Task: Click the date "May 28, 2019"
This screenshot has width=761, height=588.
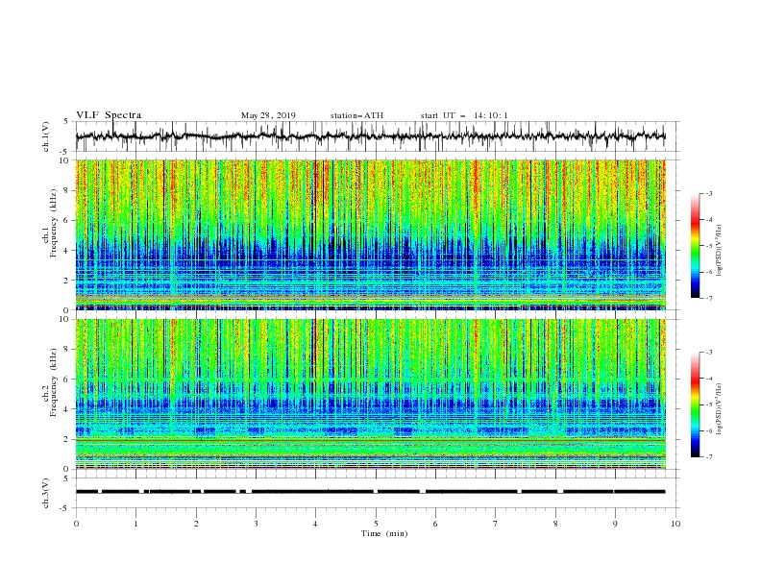Action: (x=268, y=115)
